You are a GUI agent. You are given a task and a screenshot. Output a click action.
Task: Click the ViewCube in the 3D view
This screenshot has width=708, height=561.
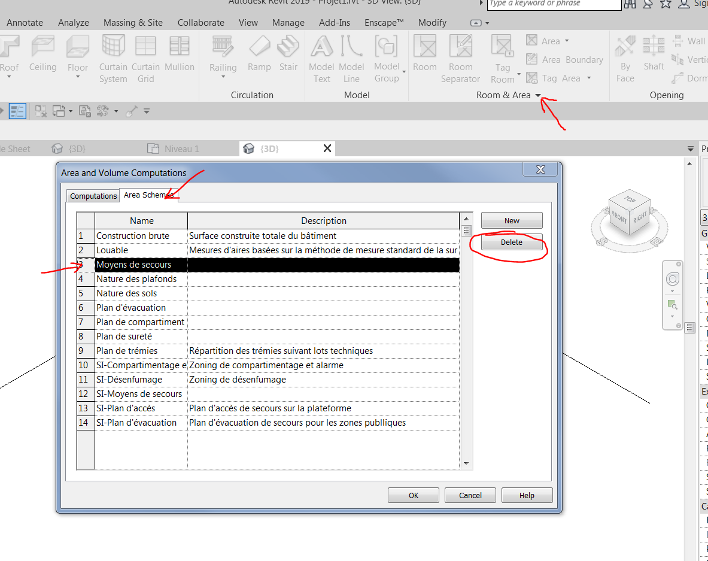tap(630, 214)
